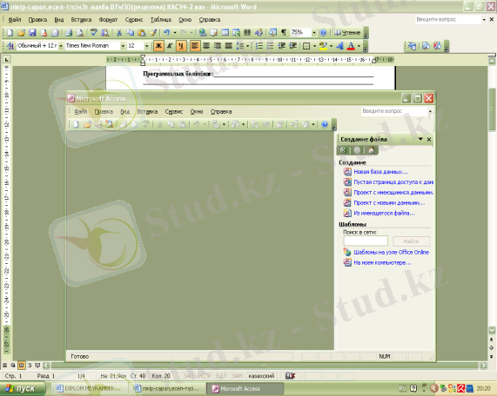Open Word Help question mark icon
Viewport: 497px width, 396px height.
[323, 33]
